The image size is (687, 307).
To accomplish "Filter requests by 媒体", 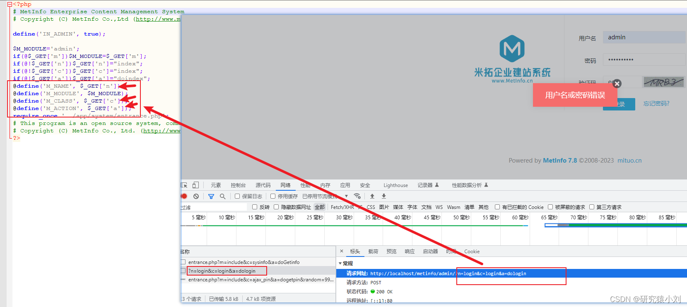I will click(398, 207).
